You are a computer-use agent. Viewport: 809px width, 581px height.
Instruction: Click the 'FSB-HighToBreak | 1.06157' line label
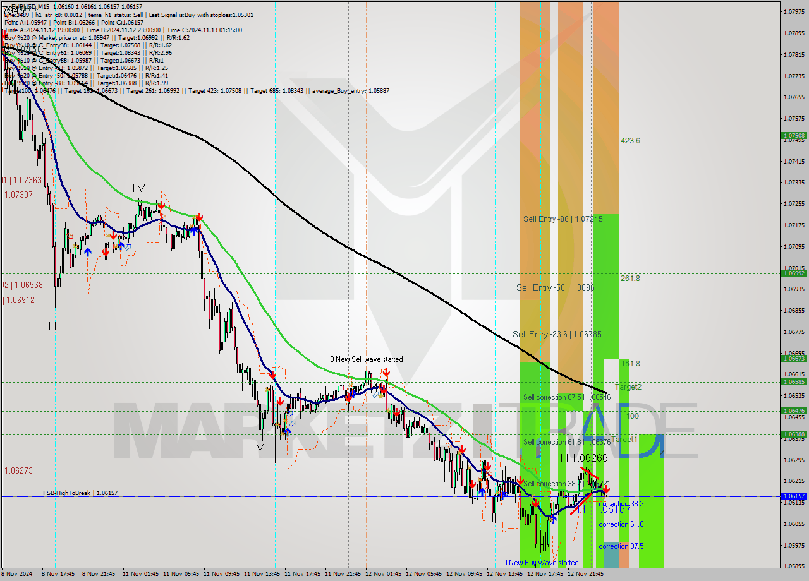click(x=80, y=493)
